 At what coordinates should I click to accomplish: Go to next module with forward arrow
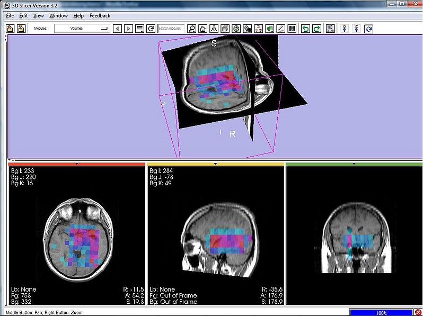129,29
